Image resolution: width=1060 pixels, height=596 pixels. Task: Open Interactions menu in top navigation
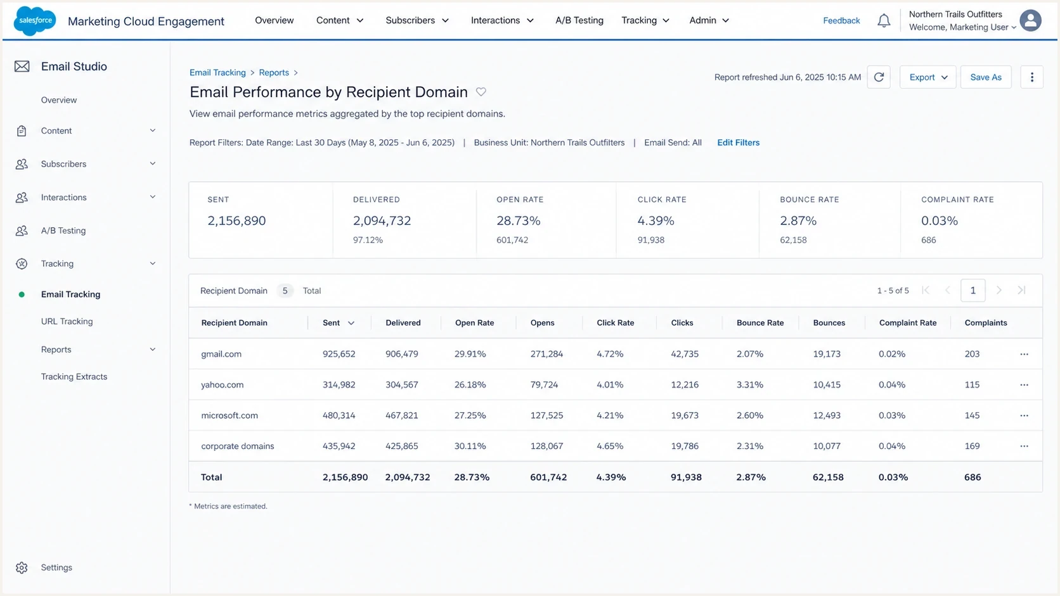tap(502, 20)
